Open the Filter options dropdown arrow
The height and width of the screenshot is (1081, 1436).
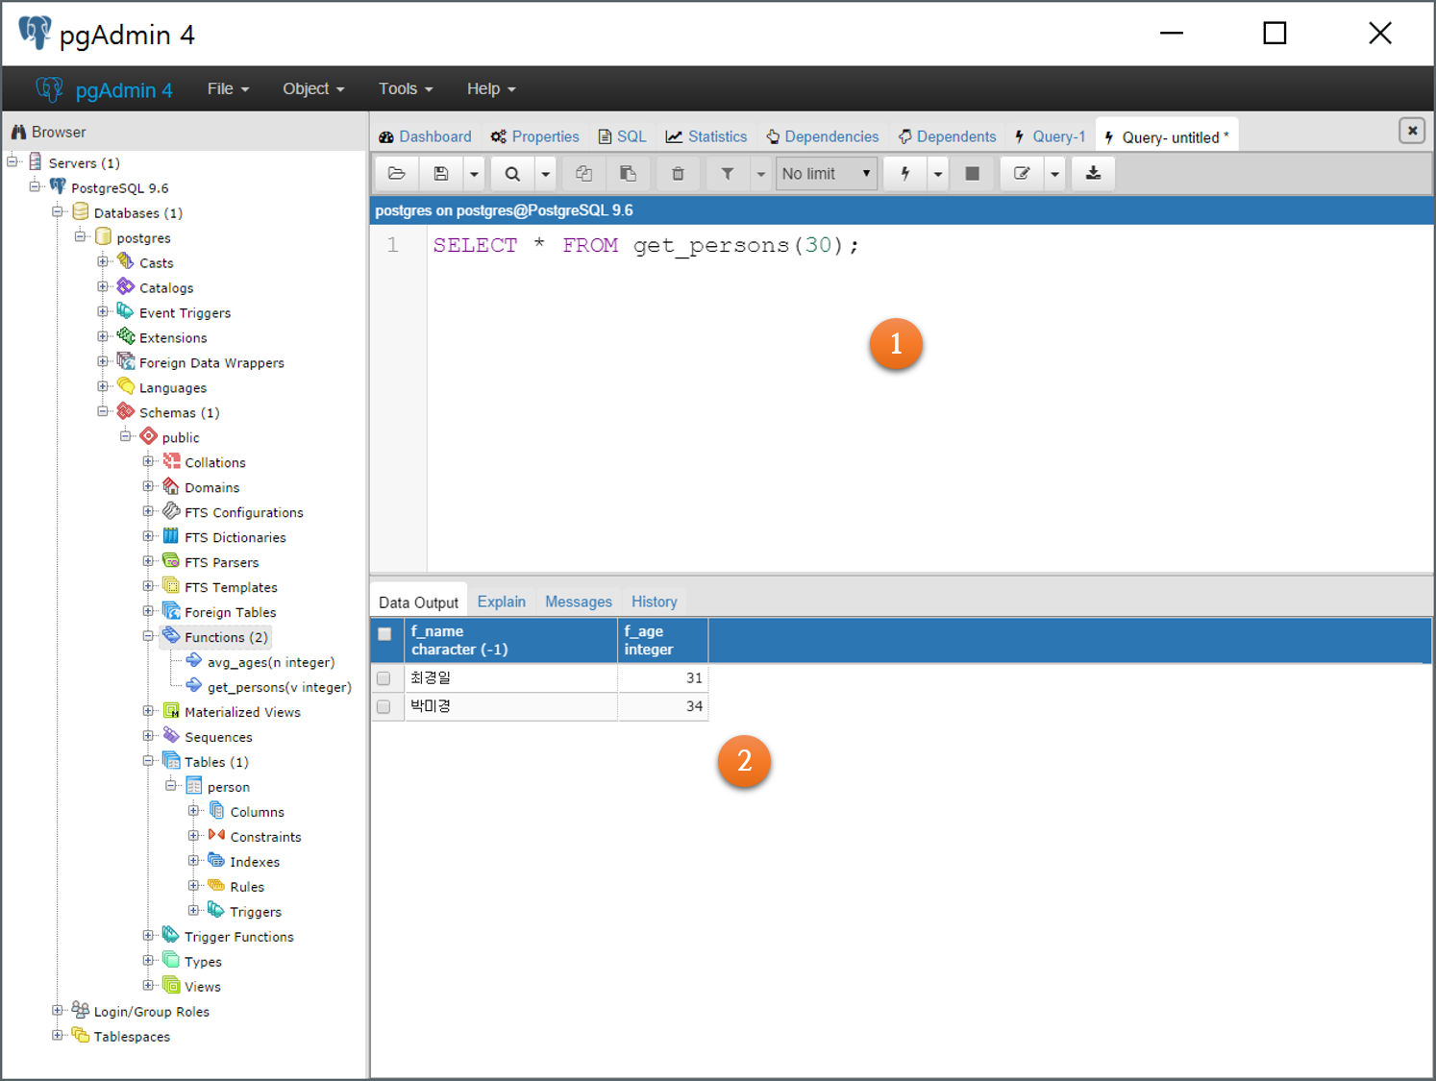(760, 174)
